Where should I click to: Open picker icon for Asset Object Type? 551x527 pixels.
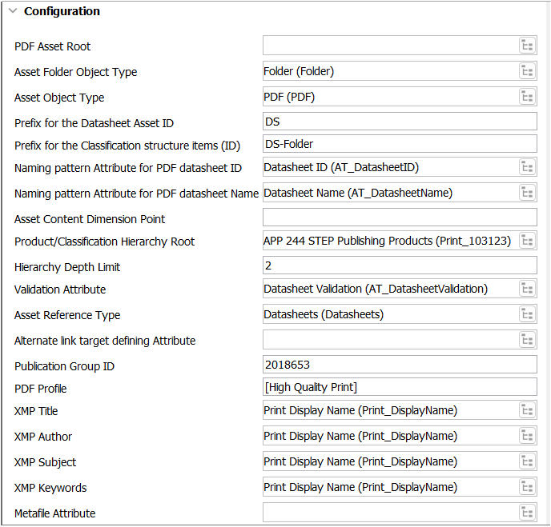click(527, 97)
